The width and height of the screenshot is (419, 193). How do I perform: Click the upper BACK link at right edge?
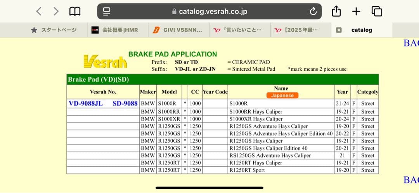coord(411,43)
